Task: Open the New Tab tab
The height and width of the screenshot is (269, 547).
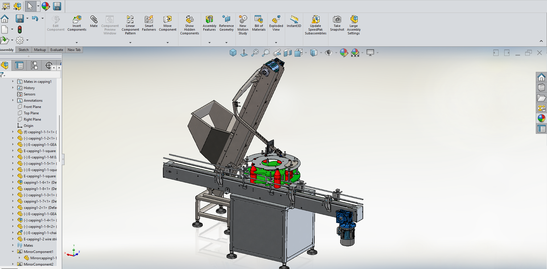Action: click(x=74, y=50)
